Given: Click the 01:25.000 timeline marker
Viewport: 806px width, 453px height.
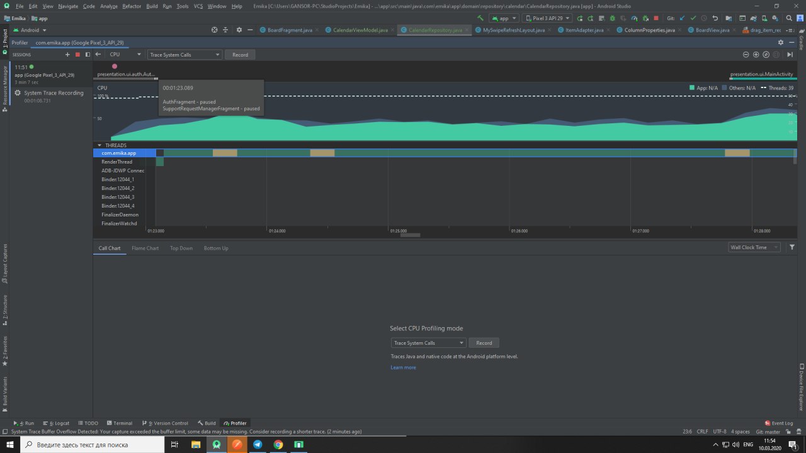Looking at the screenshot, I should 399,231.
